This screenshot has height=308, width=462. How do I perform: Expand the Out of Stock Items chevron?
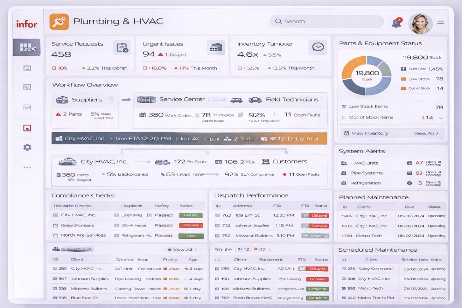click(441, 118)
